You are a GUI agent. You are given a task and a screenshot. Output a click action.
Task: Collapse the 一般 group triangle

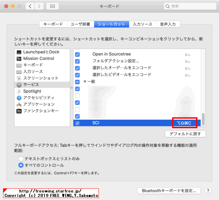[85, 82]
